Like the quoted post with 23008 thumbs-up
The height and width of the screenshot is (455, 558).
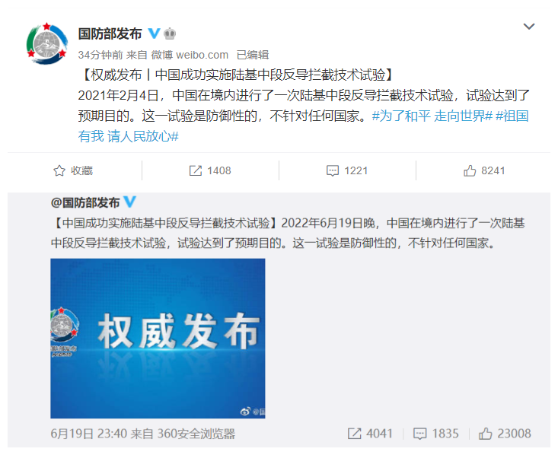[505, 434]
